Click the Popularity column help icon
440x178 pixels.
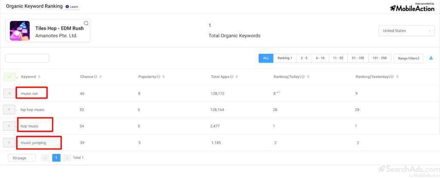(x=158, y=77)
